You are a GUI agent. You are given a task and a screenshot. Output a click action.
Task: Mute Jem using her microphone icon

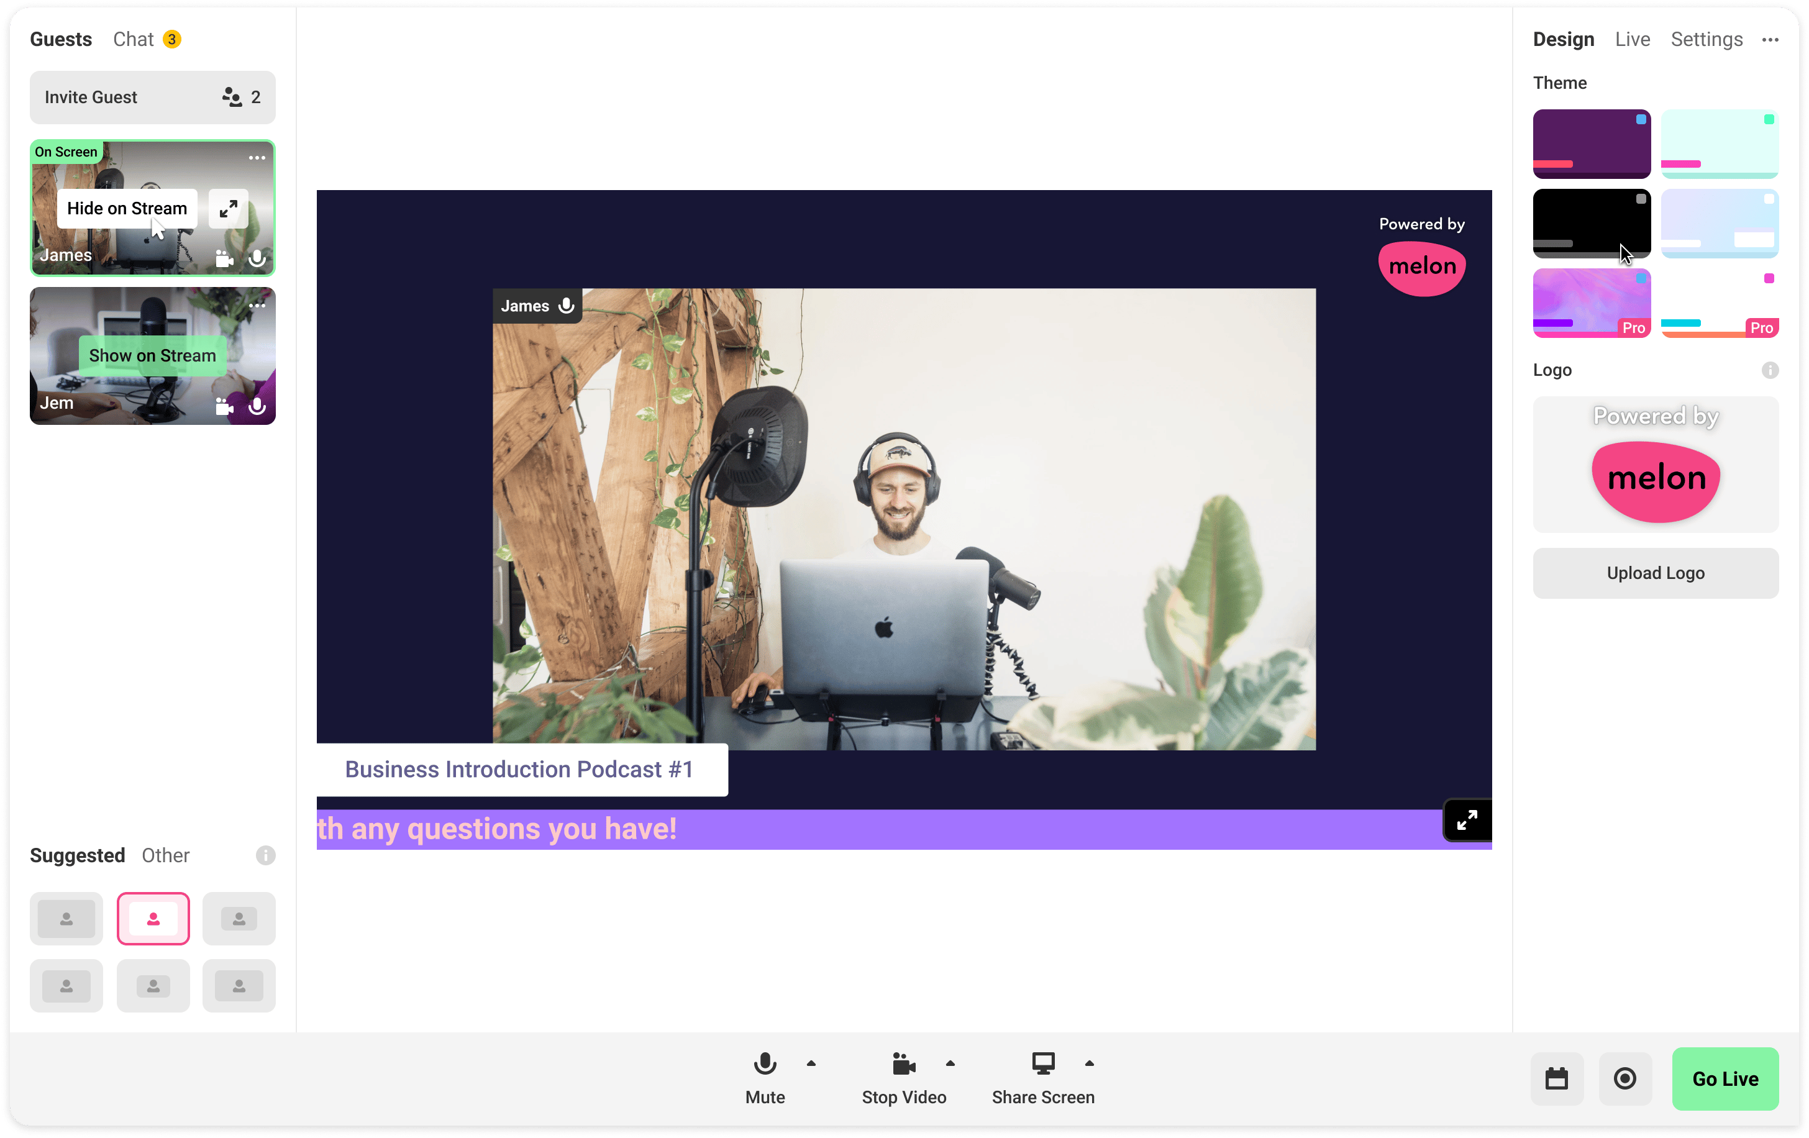coord(258,406)
